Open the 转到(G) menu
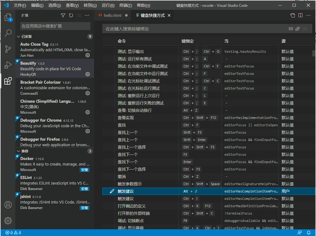This screenshot has height=236, width=316. point(90,6)
